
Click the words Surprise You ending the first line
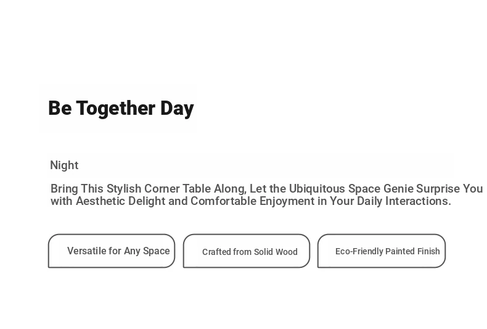pos(449,189)
